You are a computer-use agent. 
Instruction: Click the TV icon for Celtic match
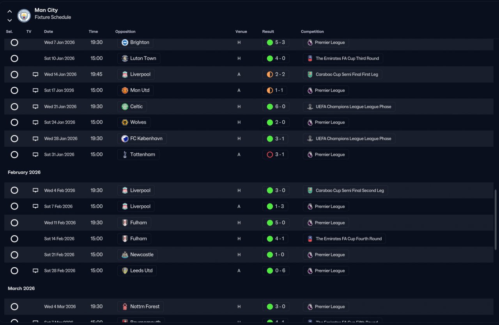(x=35, y=106)
